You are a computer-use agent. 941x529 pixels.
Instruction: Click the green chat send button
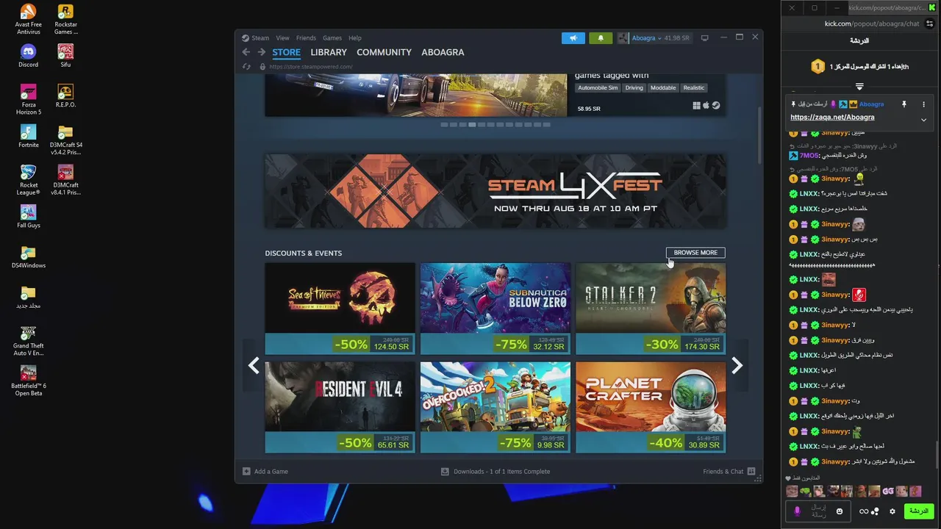point(919,511)
